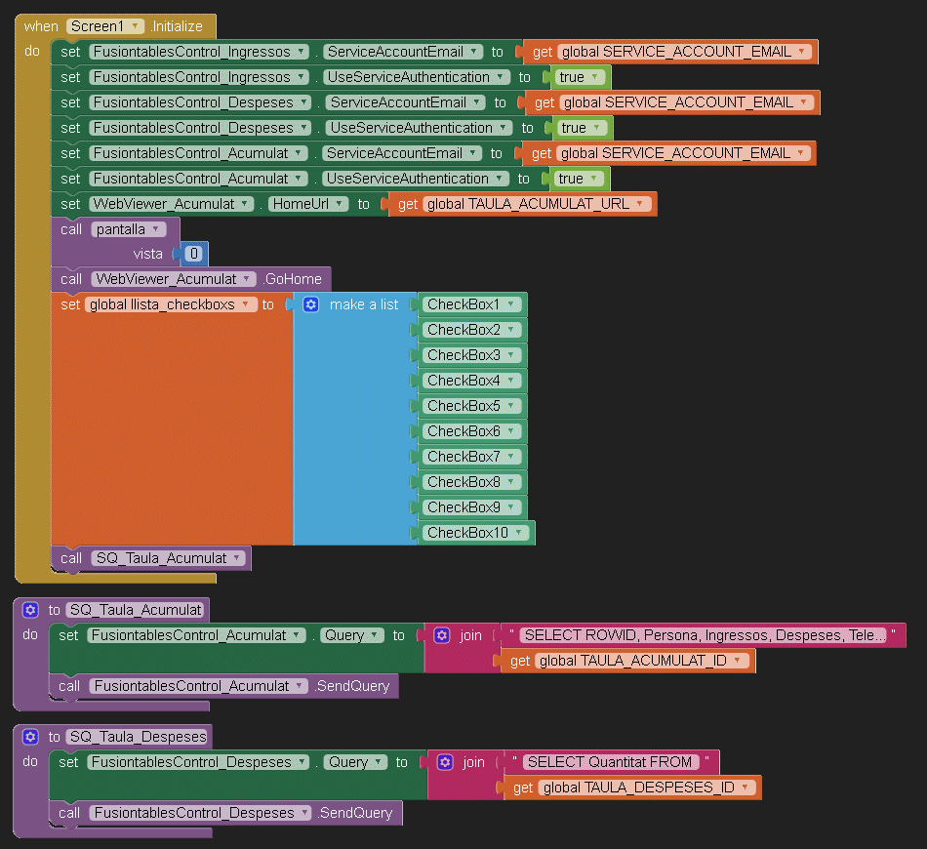Open the pantalla procedure call dropdown
The width and height of the screenshot is (927, 849).
click(x=157, y=229)
